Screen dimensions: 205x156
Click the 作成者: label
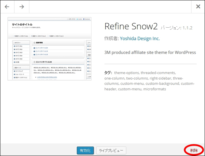[x=111, y=39]
